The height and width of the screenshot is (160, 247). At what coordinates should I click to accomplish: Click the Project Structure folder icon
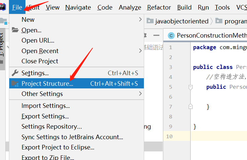(15, 83)
